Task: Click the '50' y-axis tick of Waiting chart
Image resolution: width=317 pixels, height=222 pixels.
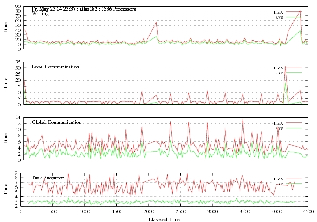Action: point(18,26)
